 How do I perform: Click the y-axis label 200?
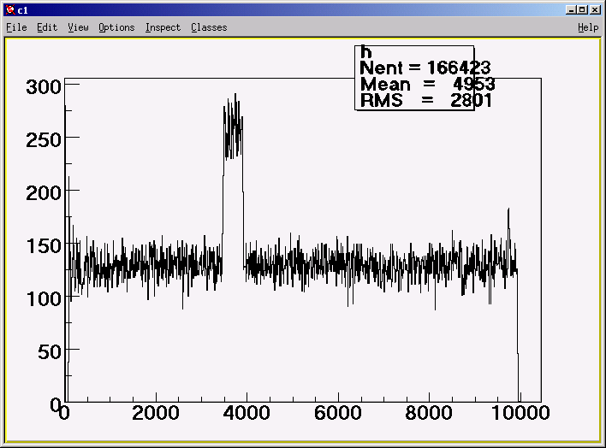[x=44, y=192]
